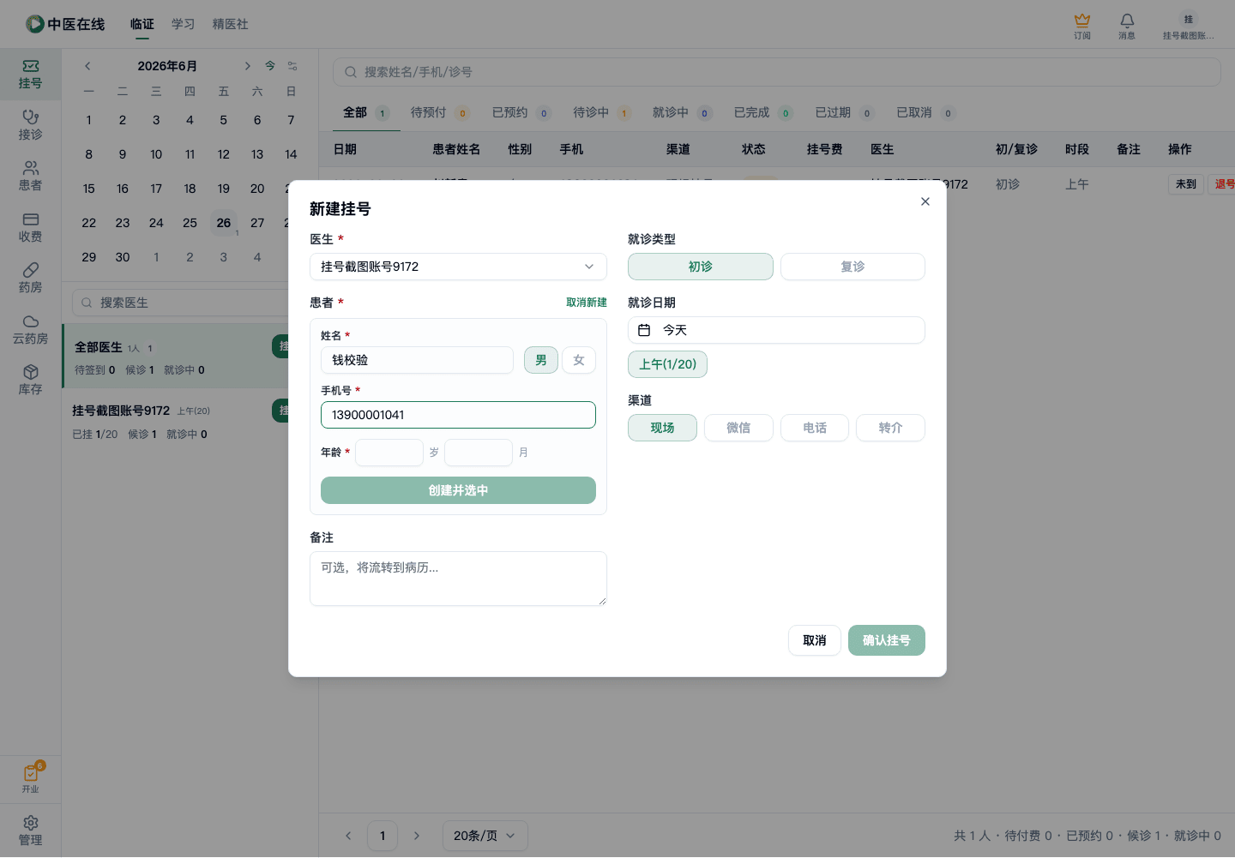1235x858 pixels.
Task: Expand the 医生 dropdown 挂号截图账号9172
Action: pyautogui.click(x=458, y=267)
